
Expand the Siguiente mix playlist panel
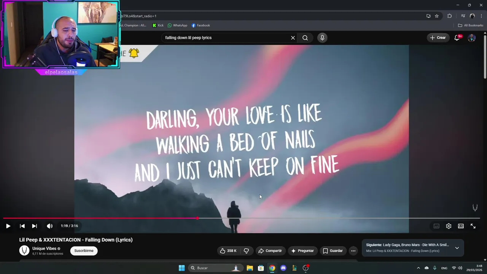point(457,248)
